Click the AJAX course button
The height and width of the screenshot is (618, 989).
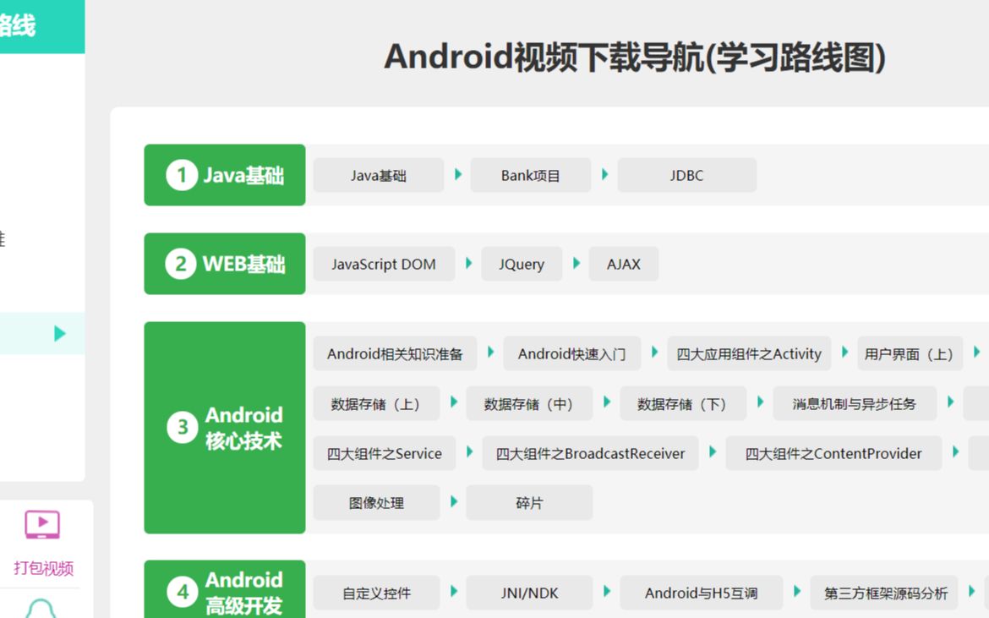624,264
